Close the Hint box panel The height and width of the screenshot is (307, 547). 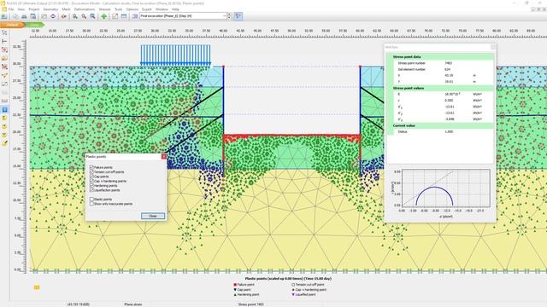click(x=493, y=47)
